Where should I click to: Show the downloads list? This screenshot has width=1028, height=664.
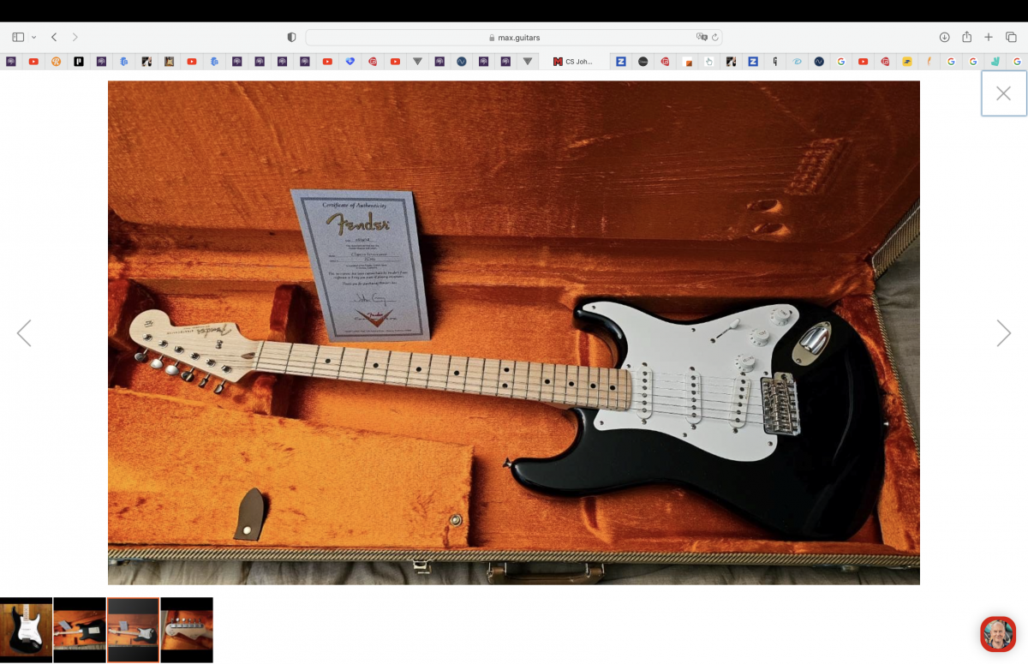(x=944, y=37)
